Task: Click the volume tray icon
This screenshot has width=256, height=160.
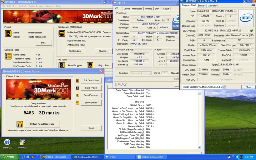Action: point(241,157)
